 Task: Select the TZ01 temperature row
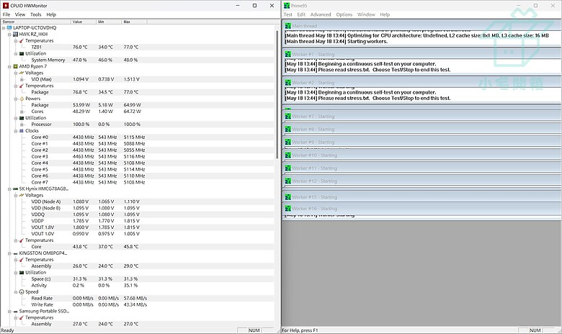[138, 48]
